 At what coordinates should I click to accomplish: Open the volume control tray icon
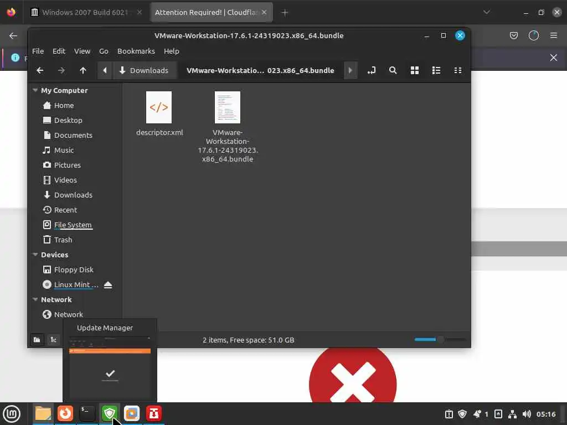[x=527, y=414]
